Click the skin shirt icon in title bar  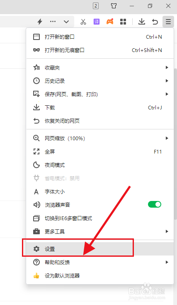(x=114, y=6)
